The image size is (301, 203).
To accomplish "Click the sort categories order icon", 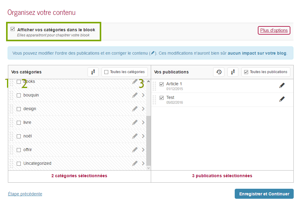I will coord(93,72).
